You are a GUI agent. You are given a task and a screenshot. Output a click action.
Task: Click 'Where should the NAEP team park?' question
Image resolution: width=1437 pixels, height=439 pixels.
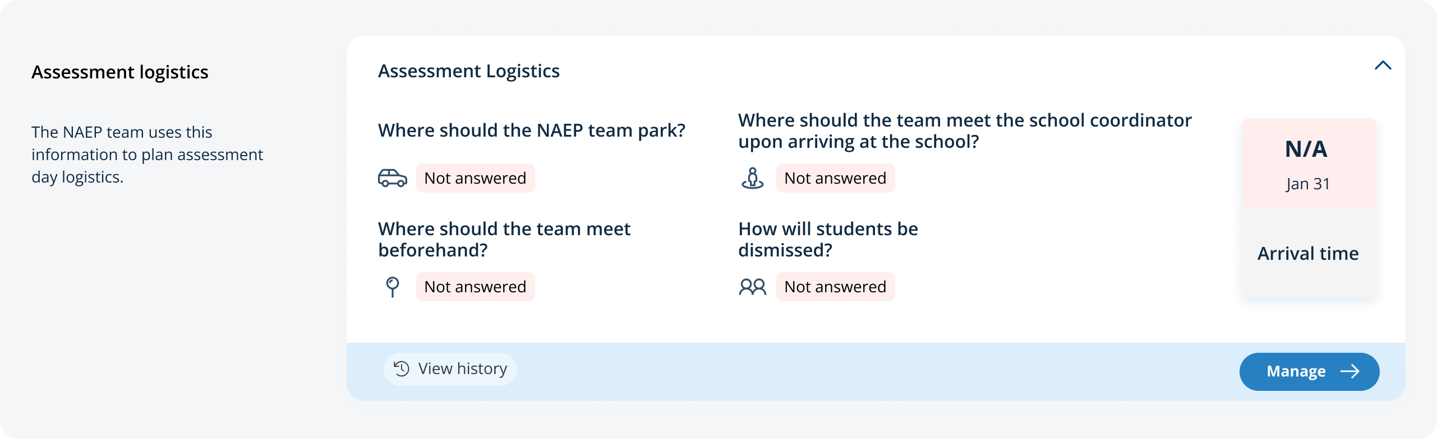coord(532,130)
